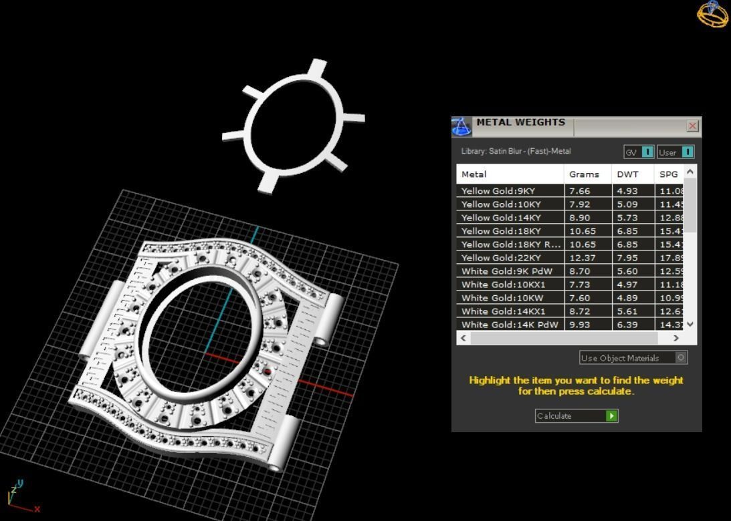
Task: Toggle Use Object Materials option
Action: 633,357
